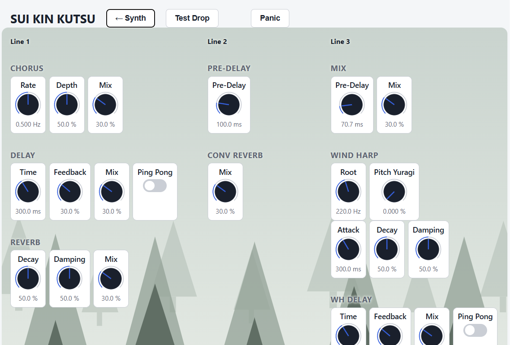Viewport: 510px width, 345px height.
Task: Click the Line 2 Pre-Delay knob
Action: [228, 105]
